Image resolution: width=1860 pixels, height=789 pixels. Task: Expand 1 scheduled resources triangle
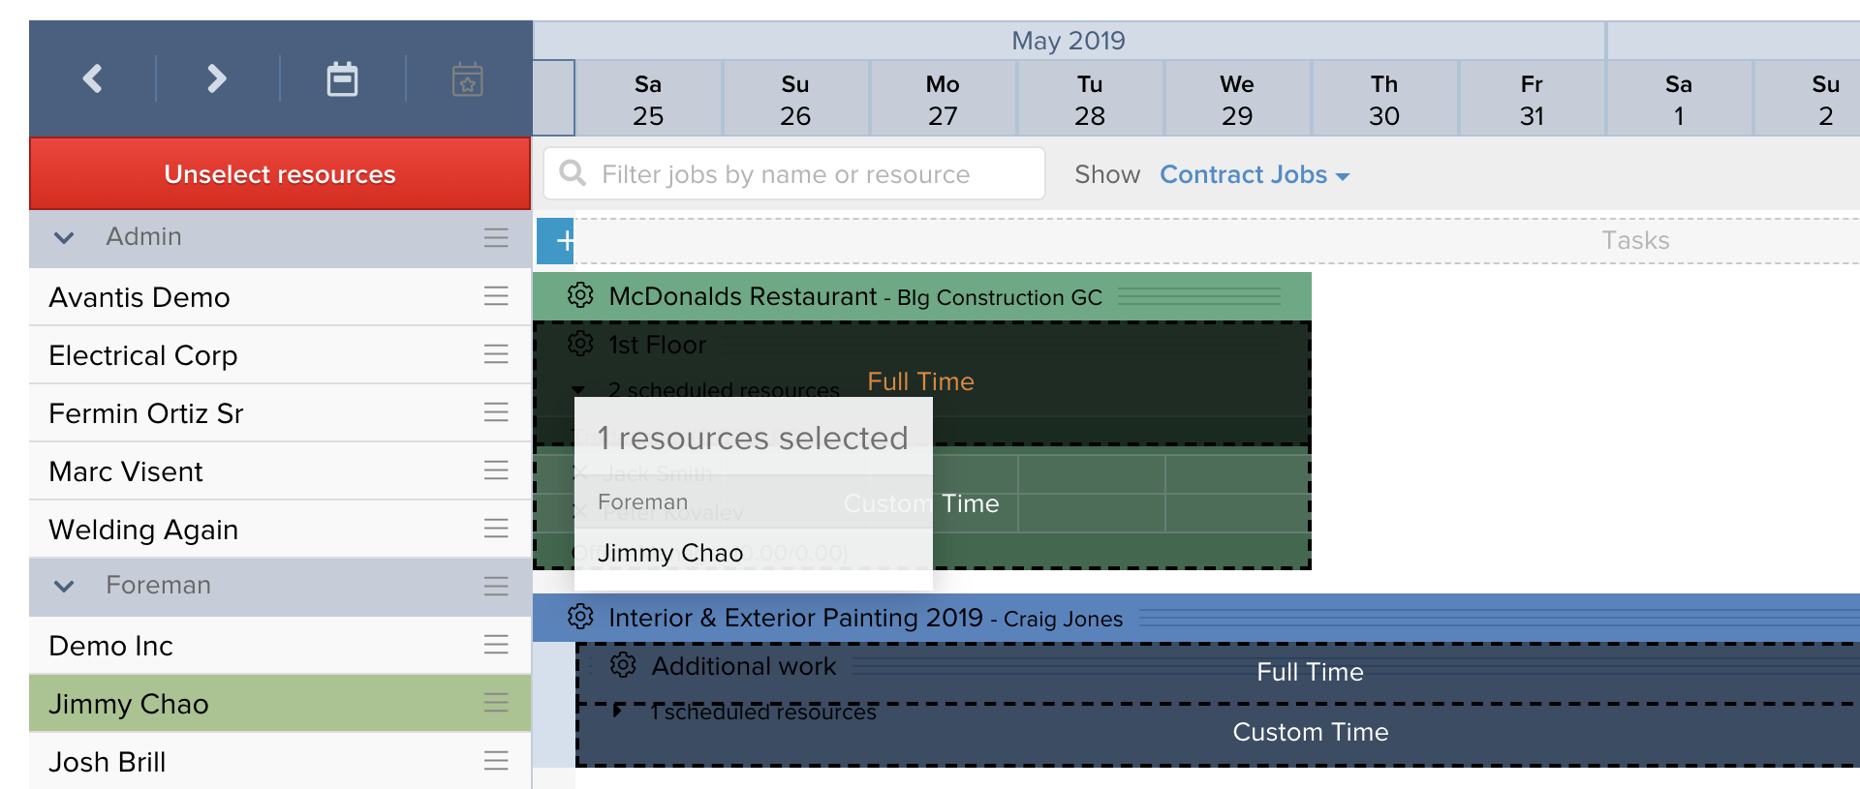click(618, 712)
